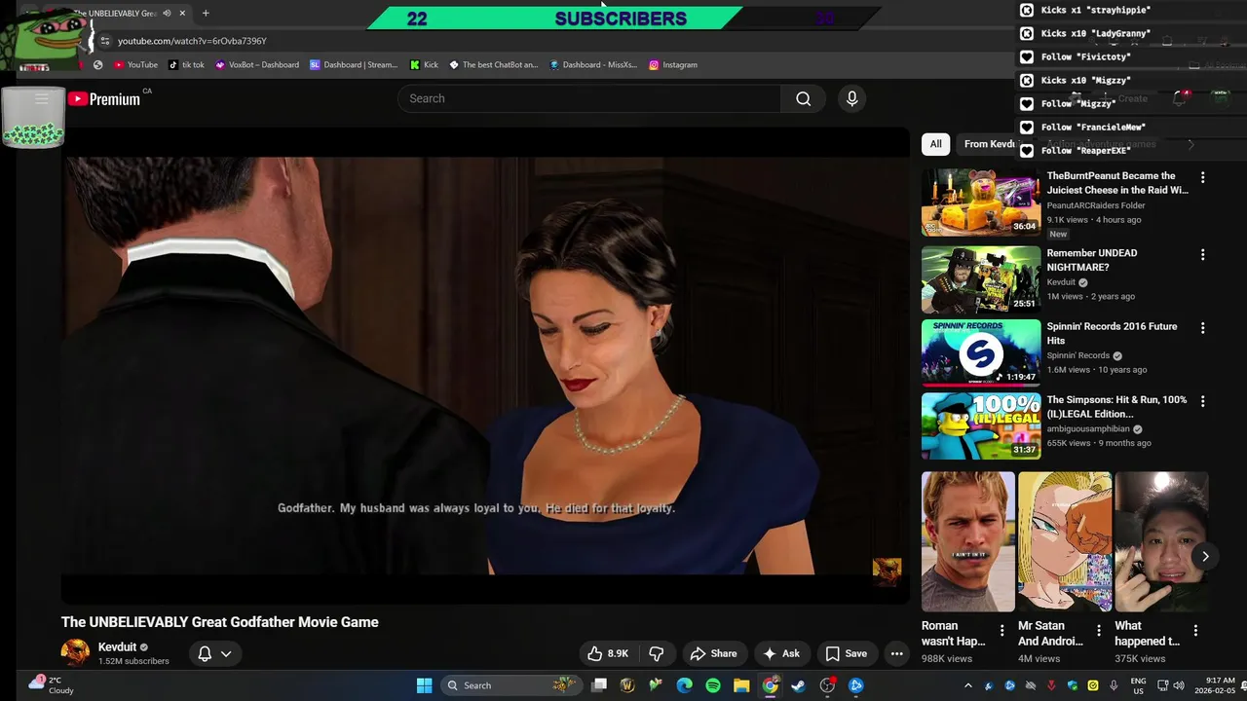Open the Windows Start menu

tap(425, 685)
